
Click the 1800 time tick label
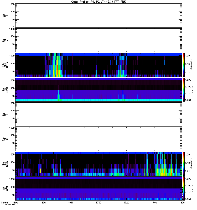pyautogui.click(x=182, y=203)
